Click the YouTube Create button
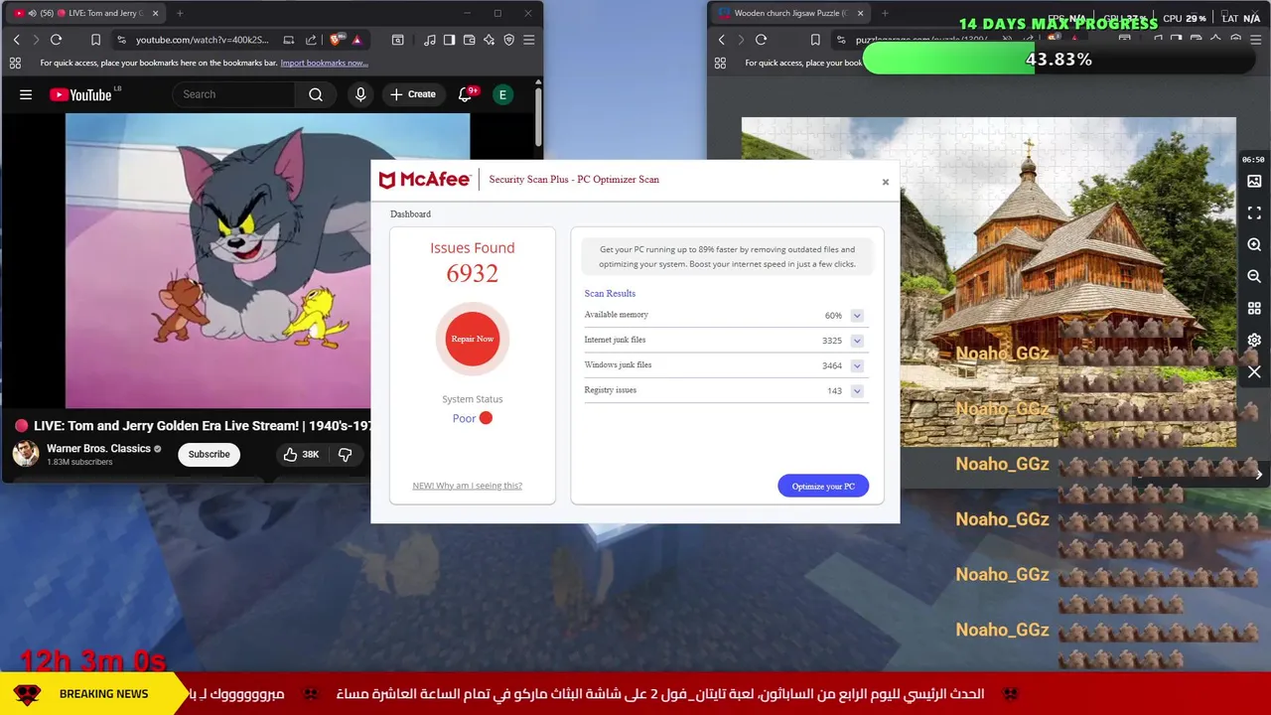The image size is (1271, 715). (x=413, y=94)
